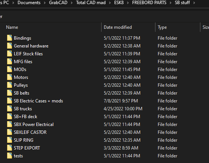Expand the chevron after Documents in address bar

click(x=45, y=3)
